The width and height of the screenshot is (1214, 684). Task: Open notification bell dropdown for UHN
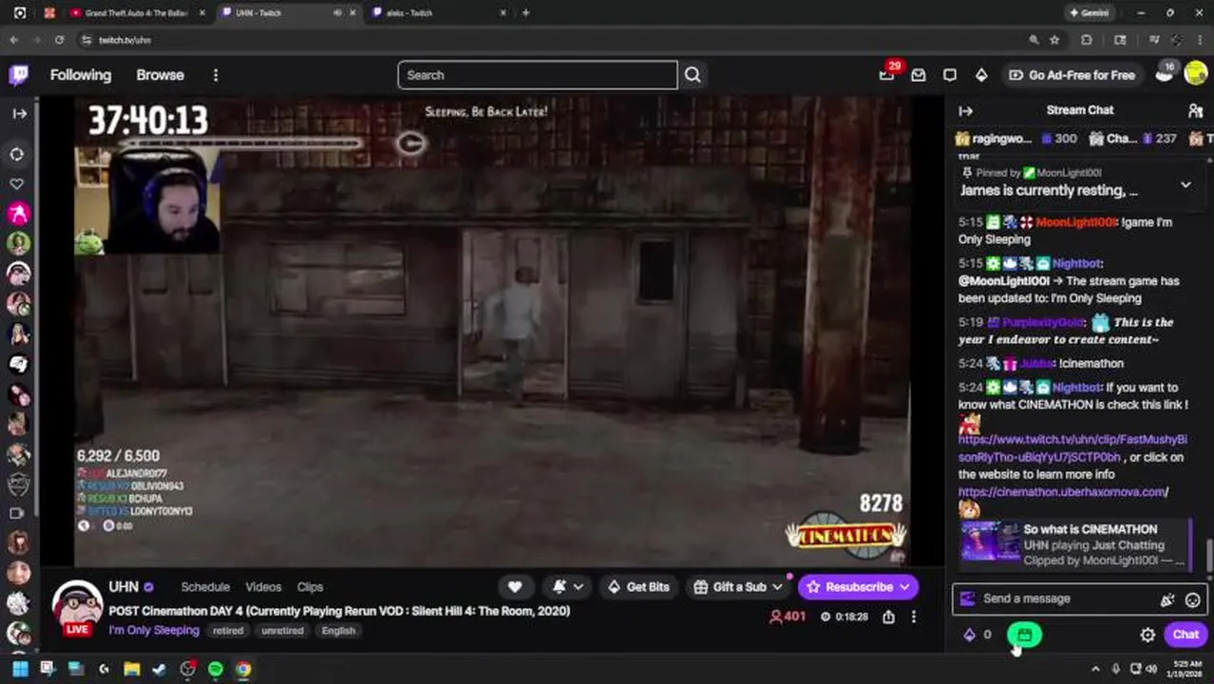point(567,587)
